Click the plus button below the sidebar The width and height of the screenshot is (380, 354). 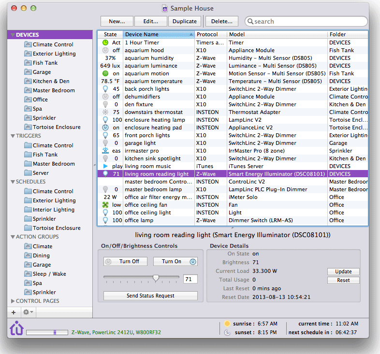[14, 312]
